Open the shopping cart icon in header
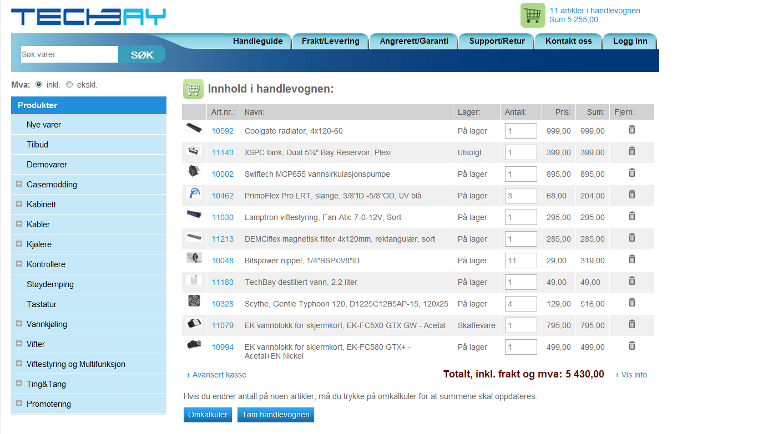Viewport: 758px width, 434px height. pyautogui.click(x=533, y=15)
